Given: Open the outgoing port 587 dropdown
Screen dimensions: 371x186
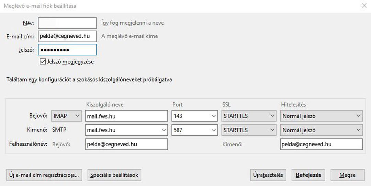Looking at the screenshot, I should (194, 130).
